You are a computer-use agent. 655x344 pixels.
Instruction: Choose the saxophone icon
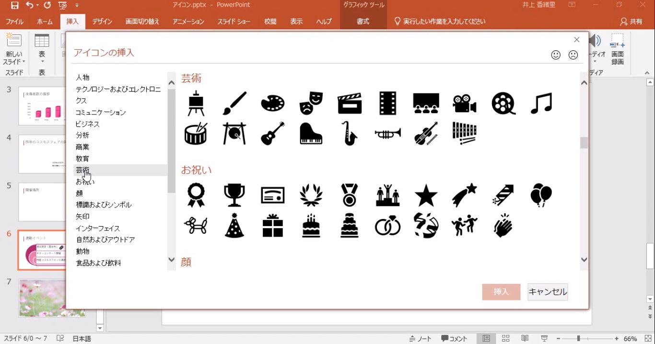(350, 133)
